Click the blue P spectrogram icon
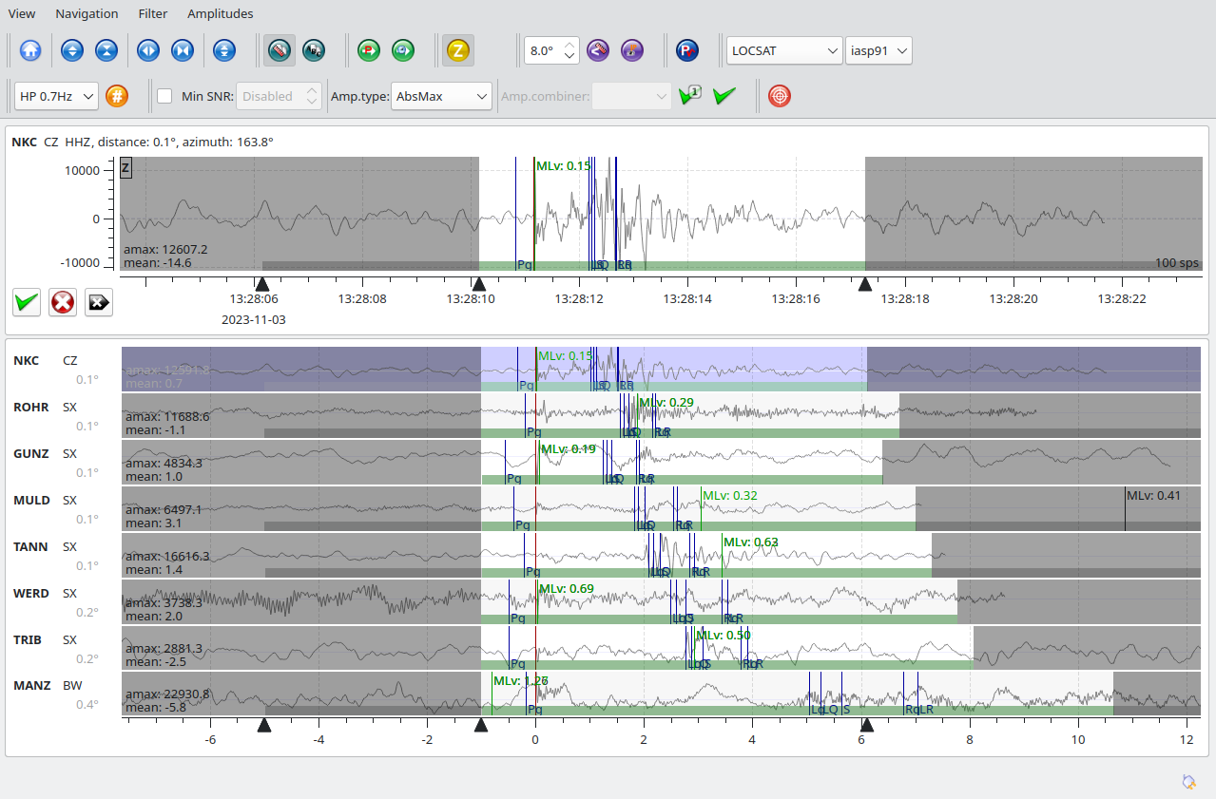This screenshot has height=799, width=1216. [x=687, y=50]
